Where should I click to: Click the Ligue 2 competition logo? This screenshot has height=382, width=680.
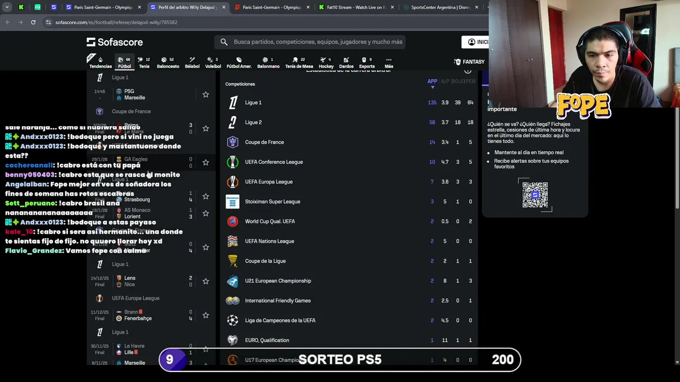click(233, 123)
